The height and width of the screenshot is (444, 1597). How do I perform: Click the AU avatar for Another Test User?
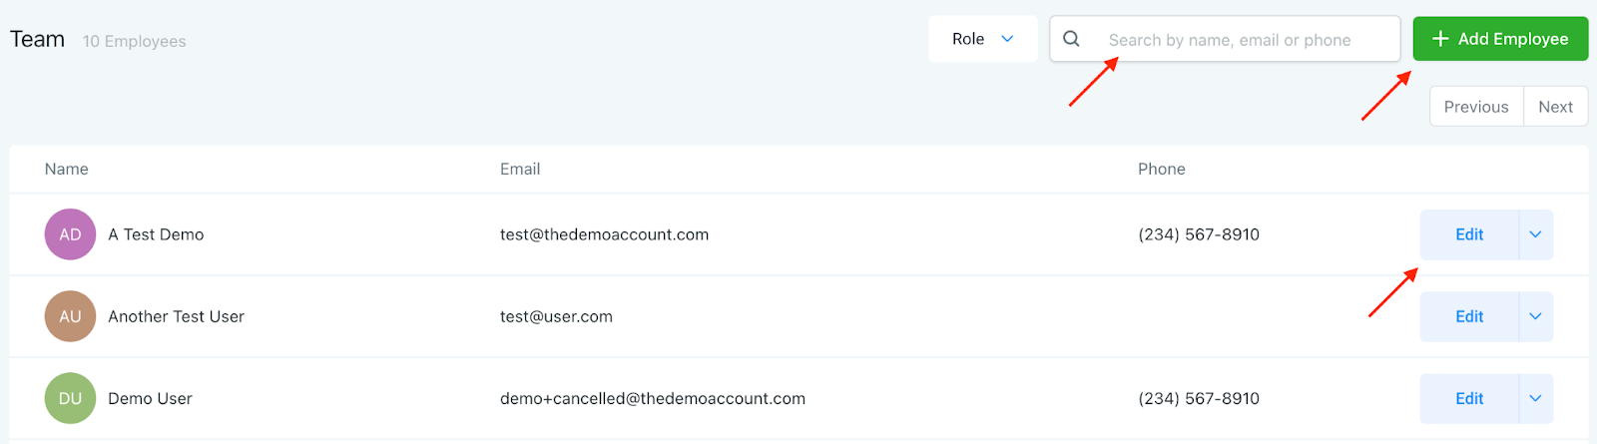click(70, 316)
